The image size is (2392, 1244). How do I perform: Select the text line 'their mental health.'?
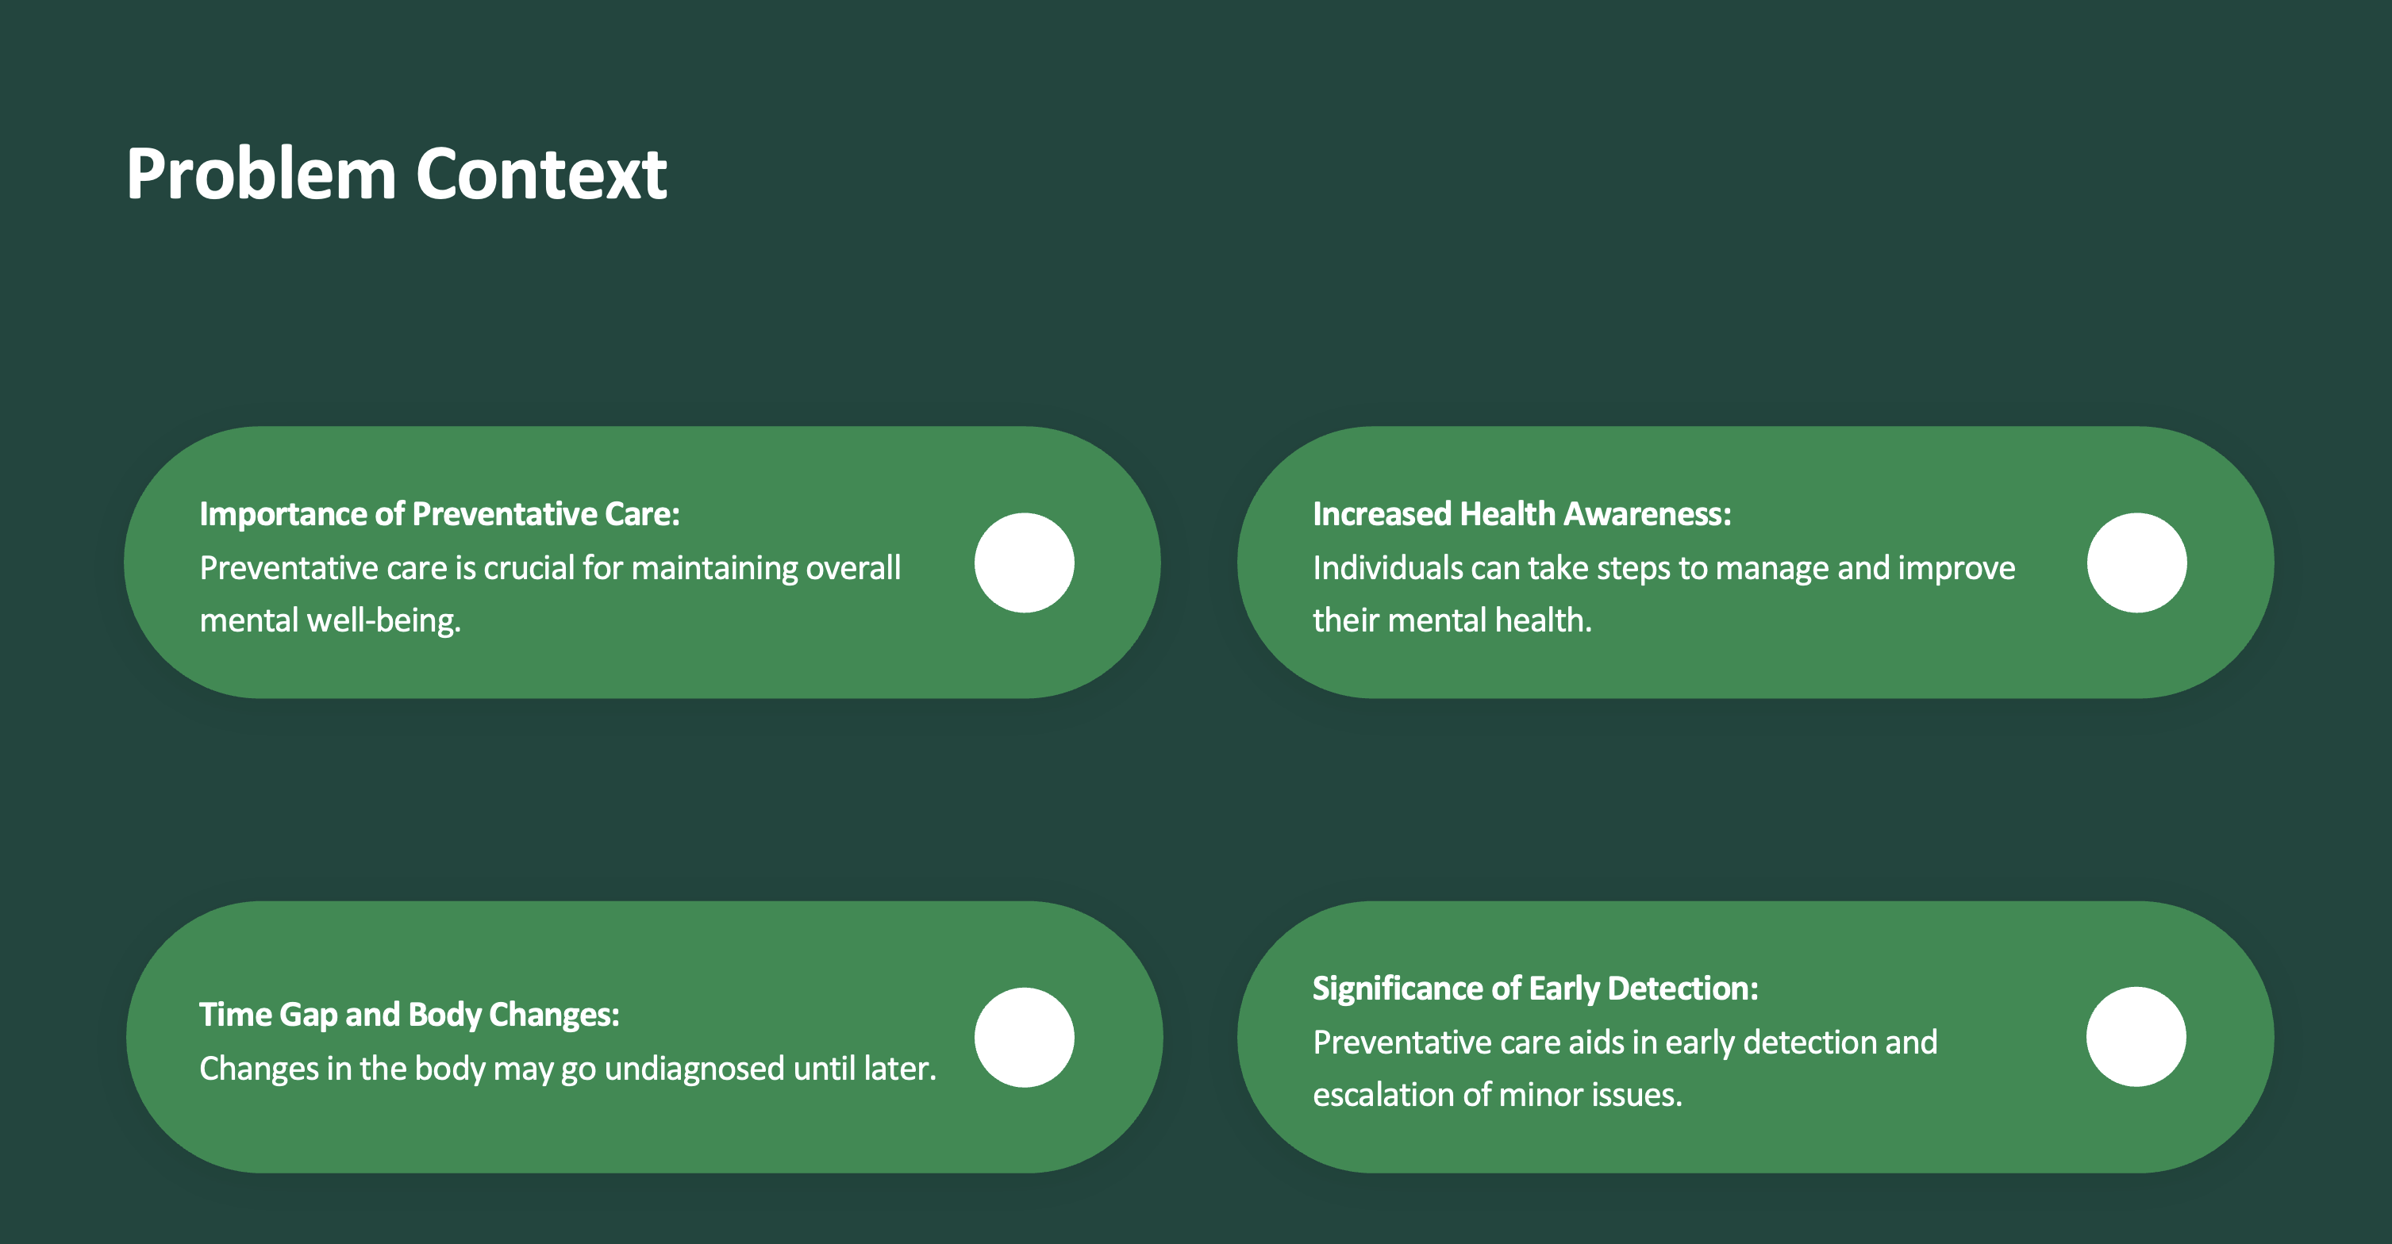tap(1452, 620)
